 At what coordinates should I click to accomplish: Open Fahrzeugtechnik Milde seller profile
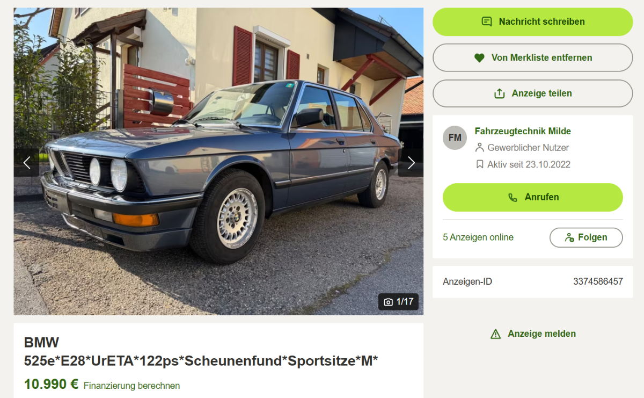(523, 131)
